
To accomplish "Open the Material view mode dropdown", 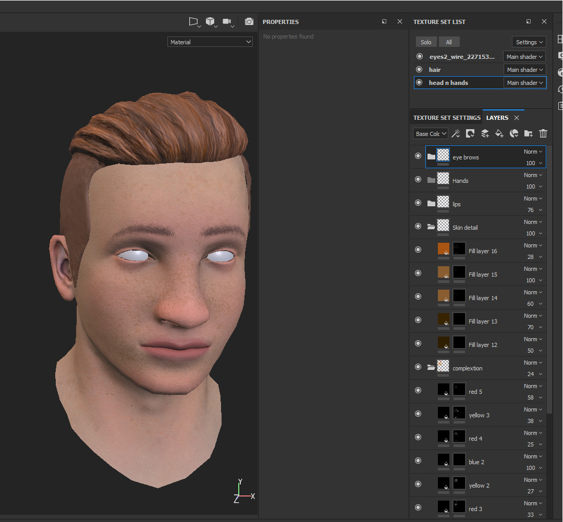I will point(210,41).
